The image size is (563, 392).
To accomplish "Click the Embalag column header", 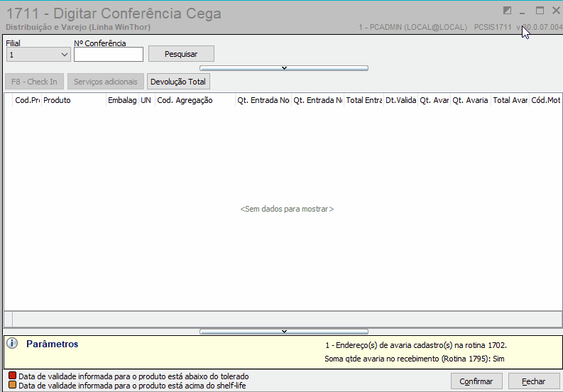I will (x=122, y=100).
